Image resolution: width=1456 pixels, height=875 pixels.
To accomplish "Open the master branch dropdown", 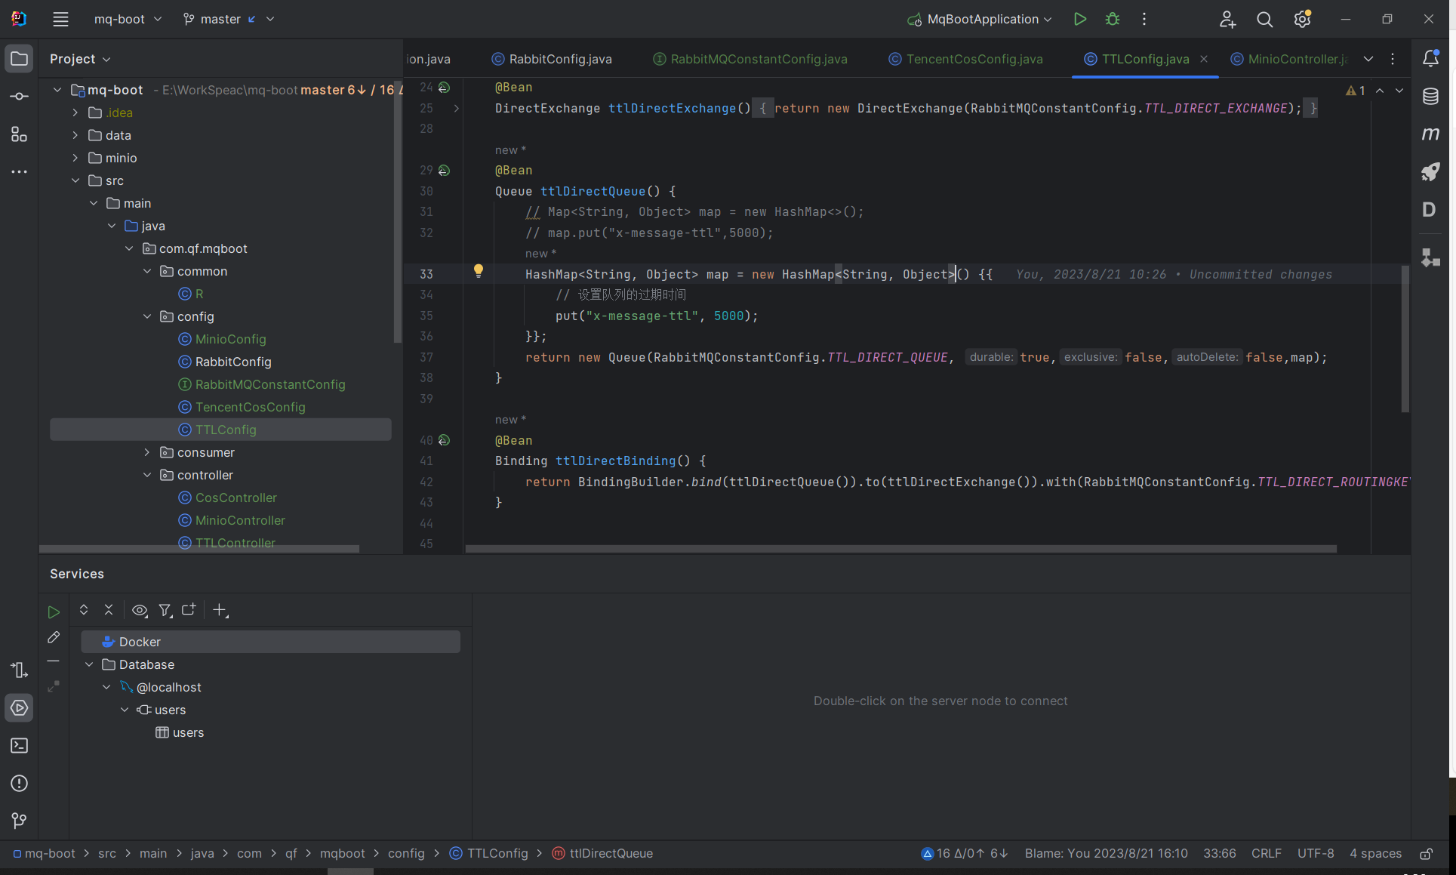I will pyautogui.click(x=229, y=20).
